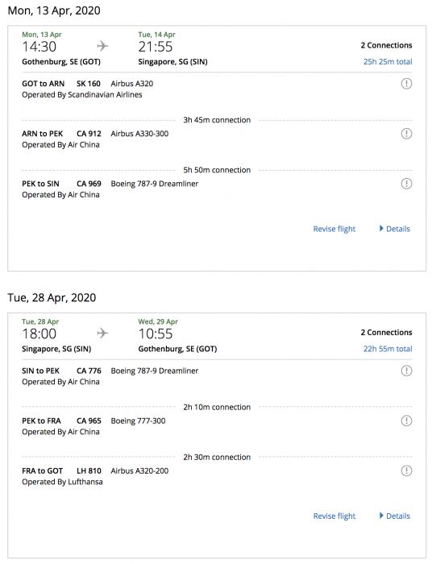This screenshot has width=432, height=564.
Task: Select flight number CA 912
Action: (89, 134)
